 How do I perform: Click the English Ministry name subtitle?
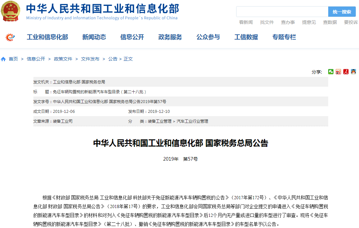coord(102,18)
